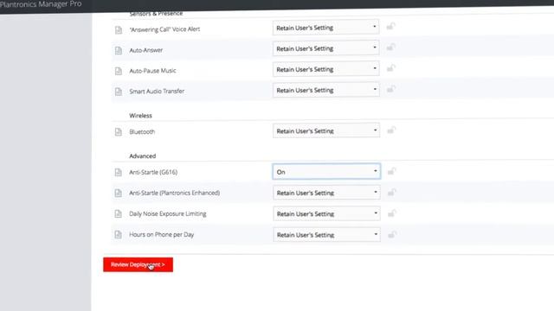Open the Bluetooth setting dropdown
Image resolution: width=554 pixels, height=311 pixels.
coord(326,130)
